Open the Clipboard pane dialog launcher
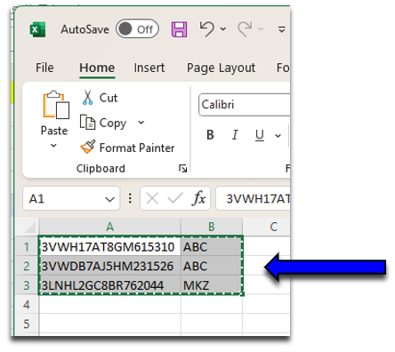 182,169
